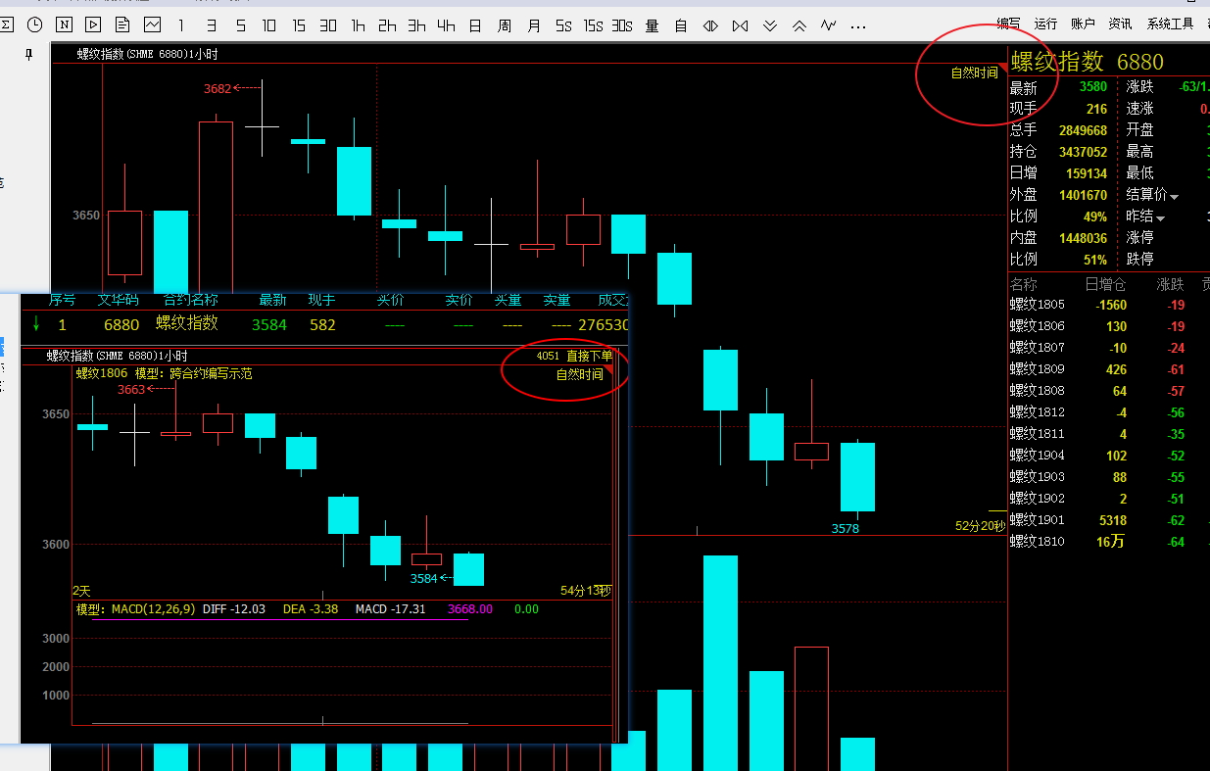Click 自然时间 label in main chart
The image size is (1210, 771).
point(974,72)
